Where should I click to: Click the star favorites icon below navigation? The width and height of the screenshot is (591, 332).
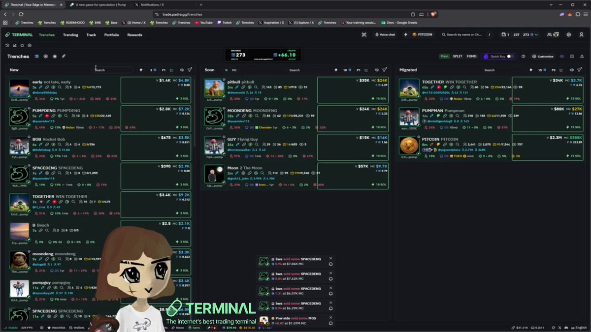[x=22, y=45]
